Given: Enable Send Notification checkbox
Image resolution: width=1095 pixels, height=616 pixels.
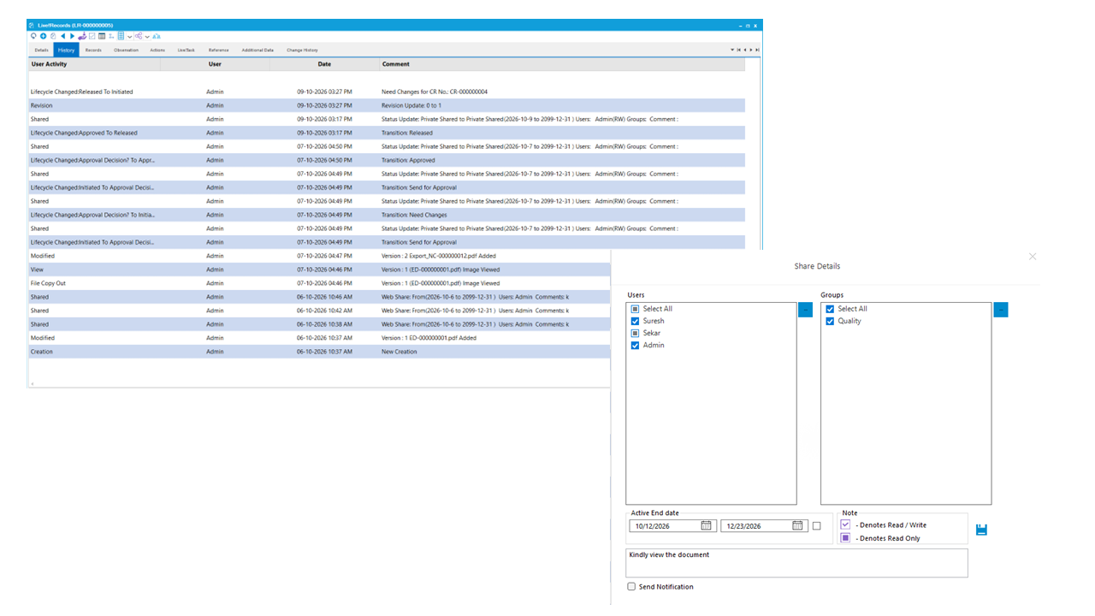Looking at the screenshot, I should pyautogui.click(x=631, y=587).
